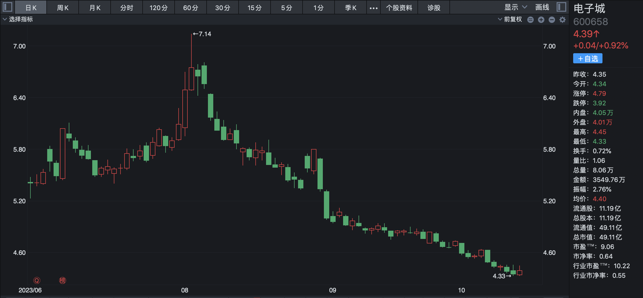Click the right 5.20 price axis label
The height and width of the screenshot is (298, 643).
(x=549, y=201)
